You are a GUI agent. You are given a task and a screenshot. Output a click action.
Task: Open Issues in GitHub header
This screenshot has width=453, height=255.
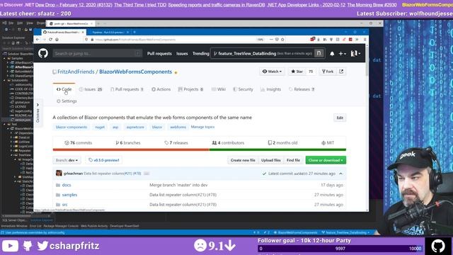coord(182,54)
